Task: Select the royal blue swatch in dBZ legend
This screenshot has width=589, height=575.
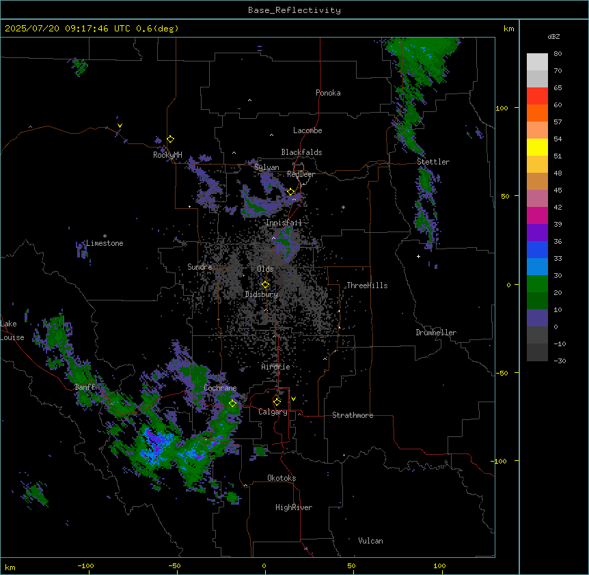Action: click(537, 249)
